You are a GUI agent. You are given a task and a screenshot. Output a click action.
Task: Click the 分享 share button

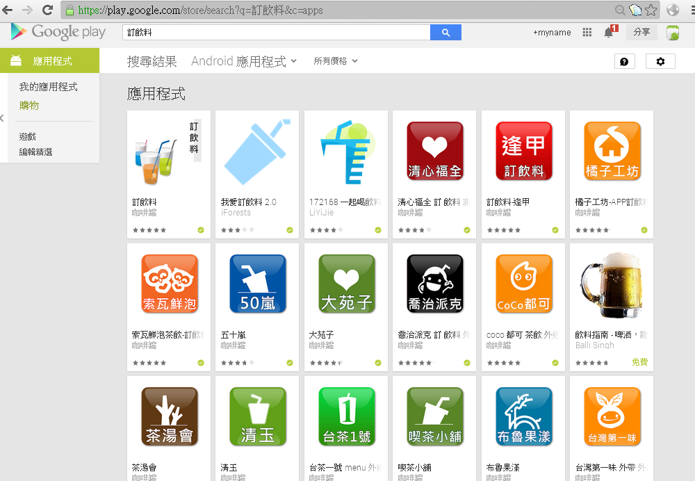(641, 32)
